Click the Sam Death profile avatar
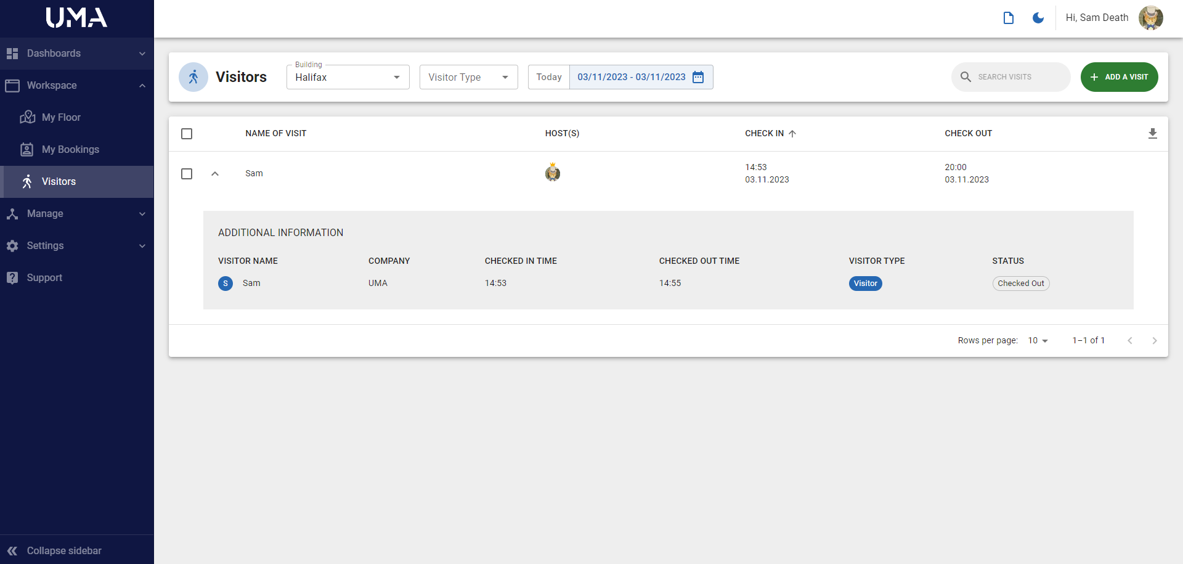The height and width of the screenshot is (564, 1183). click(1150, 18)
